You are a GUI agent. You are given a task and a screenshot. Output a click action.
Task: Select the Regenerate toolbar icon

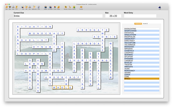[34, 7]
